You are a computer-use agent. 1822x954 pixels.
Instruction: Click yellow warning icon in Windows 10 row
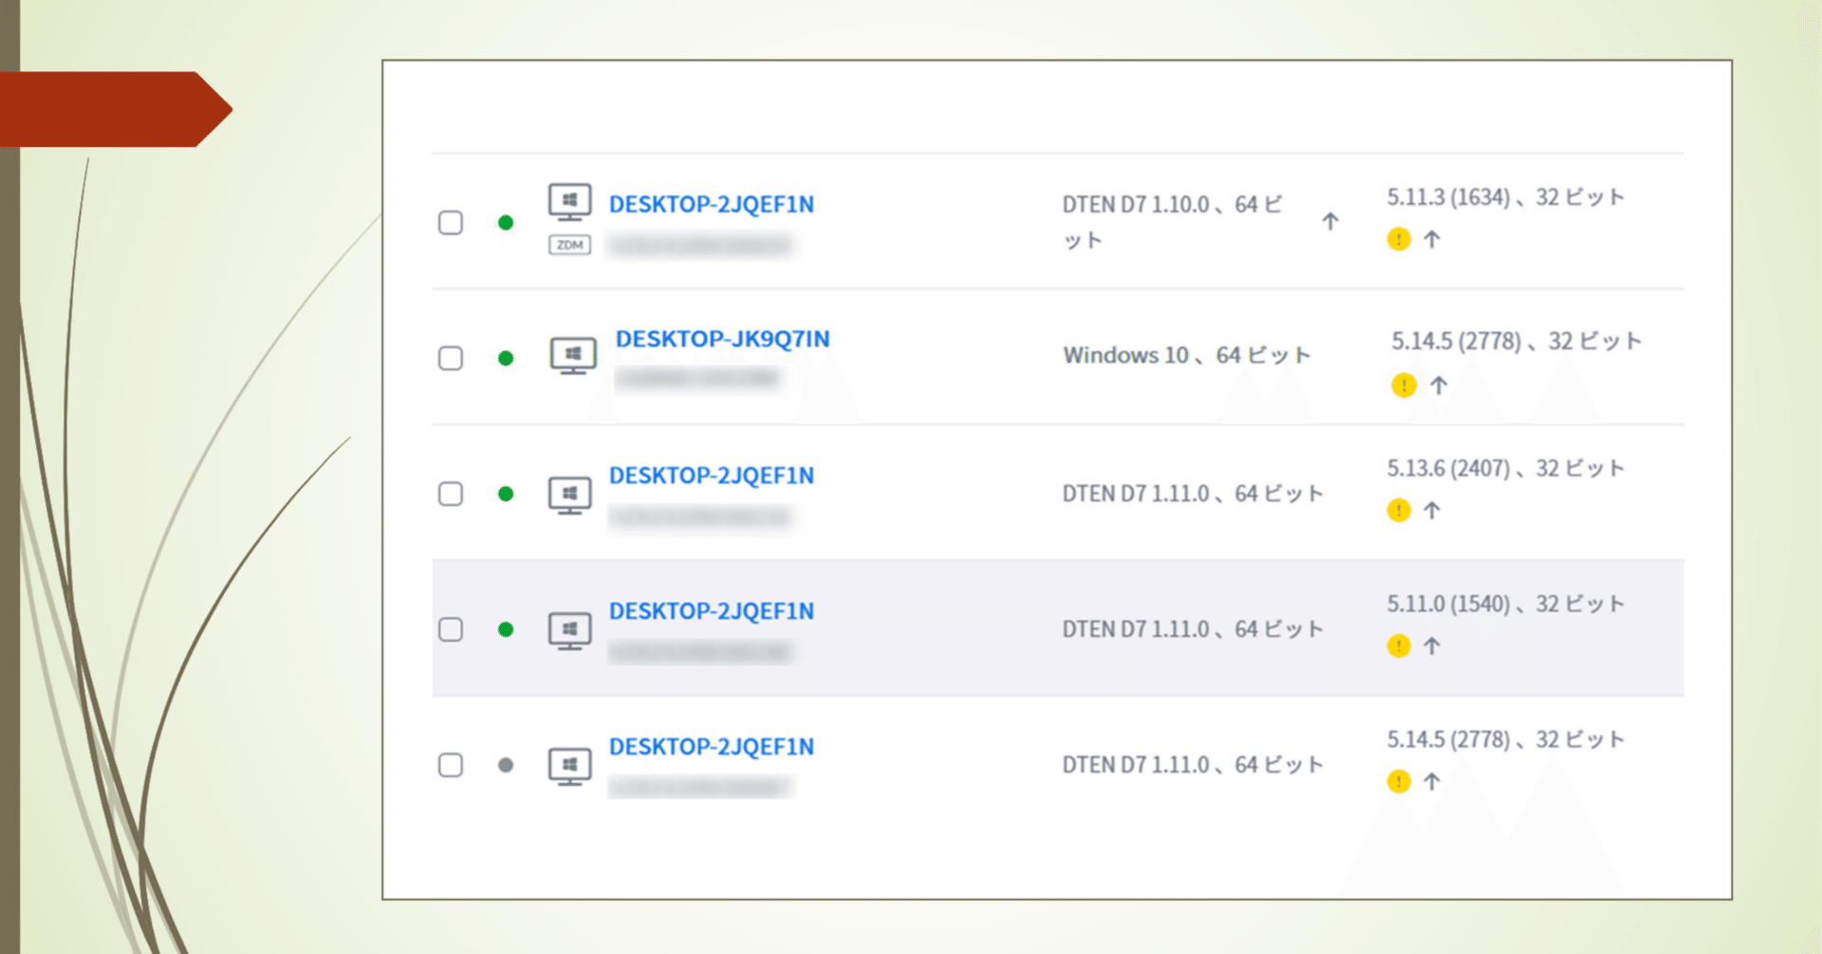tap(1404, 385)
